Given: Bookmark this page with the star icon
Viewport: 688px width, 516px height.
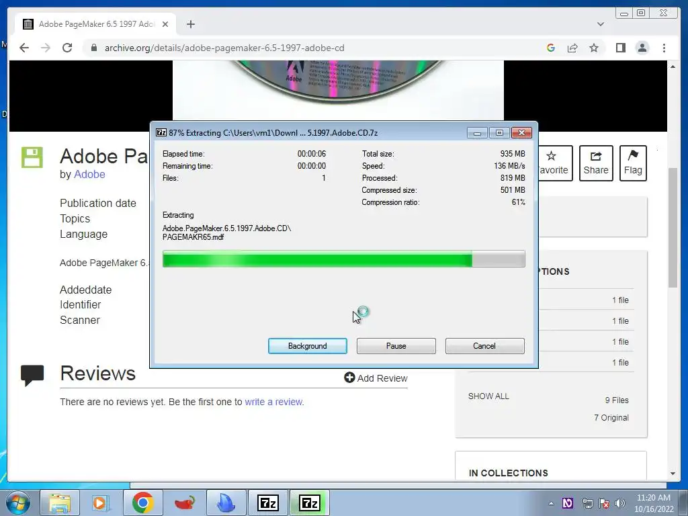Looking at the screenshot, I should (x=594, y=48).
